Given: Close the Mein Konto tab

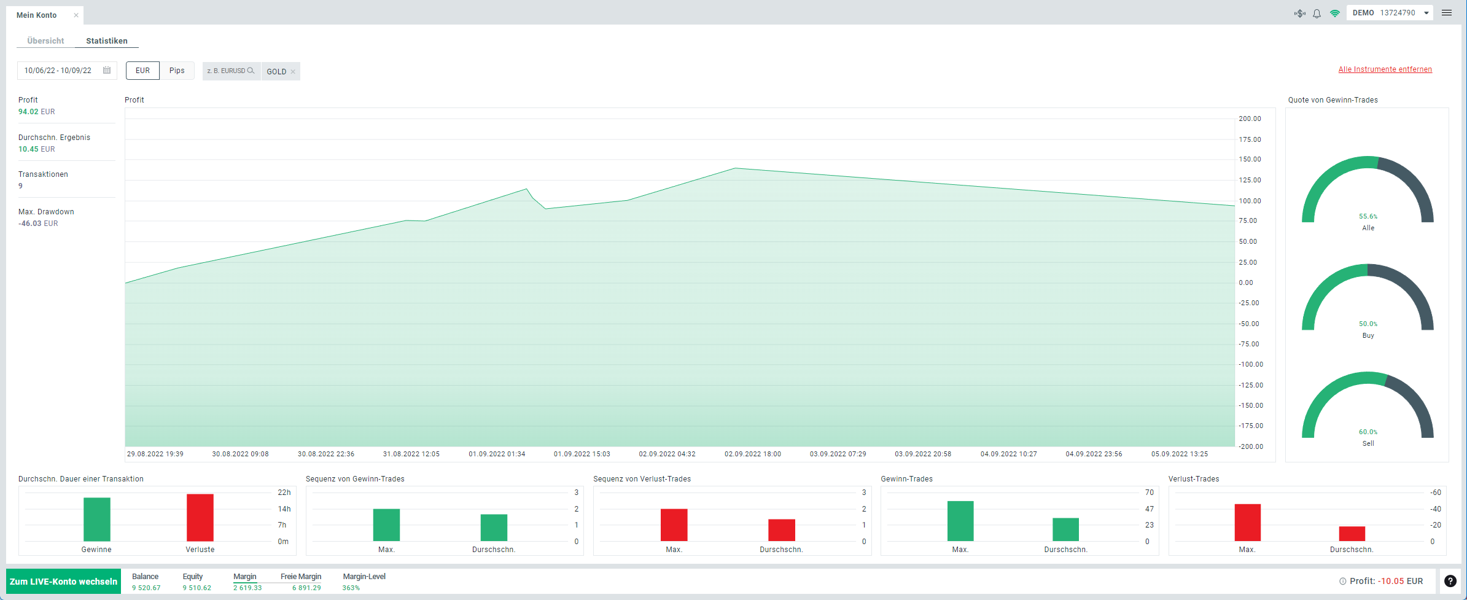Looking at the screenshot, I should click(x=76, y=15).
